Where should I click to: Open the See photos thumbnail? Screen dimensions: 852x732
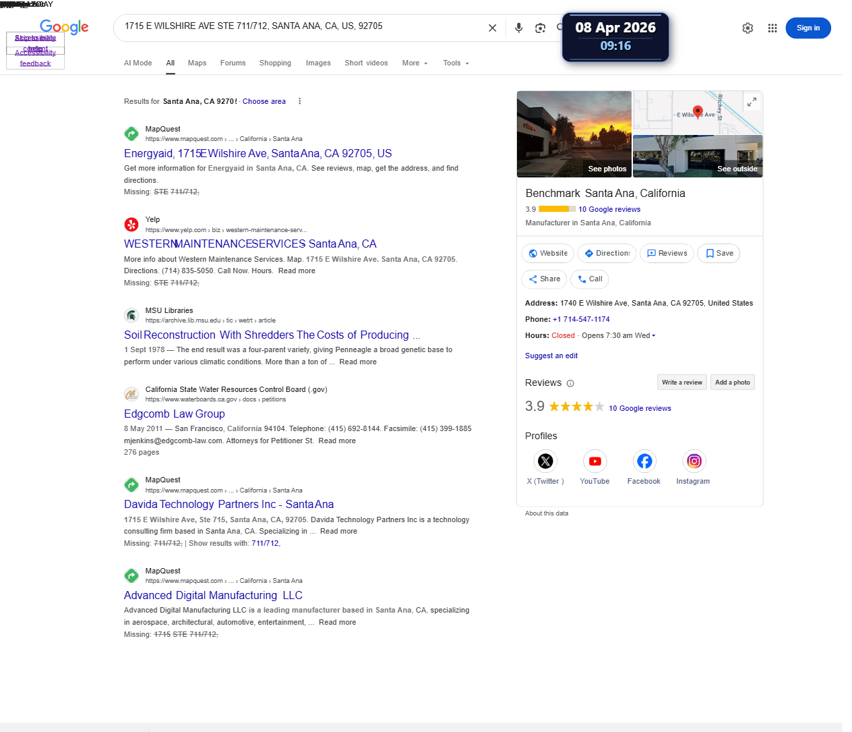point(574,134)
